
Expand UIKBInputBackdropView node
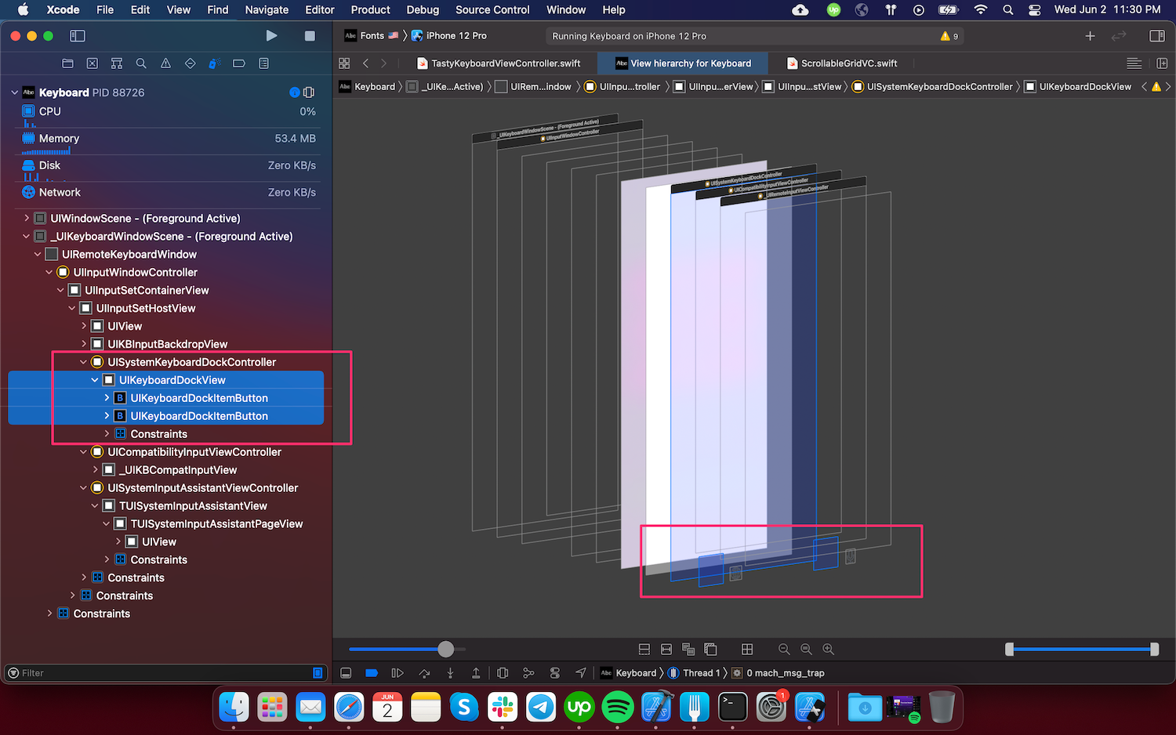click(84, 344)
